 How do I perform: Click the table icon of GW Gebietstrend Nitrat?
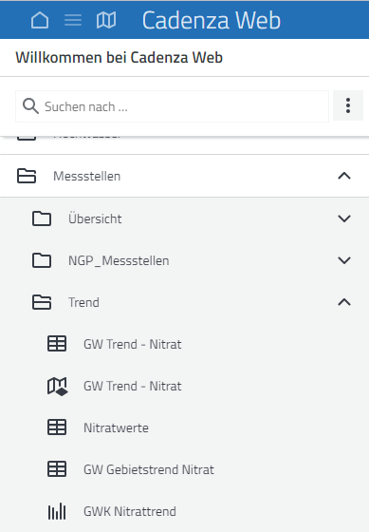(x=57, y=469)
